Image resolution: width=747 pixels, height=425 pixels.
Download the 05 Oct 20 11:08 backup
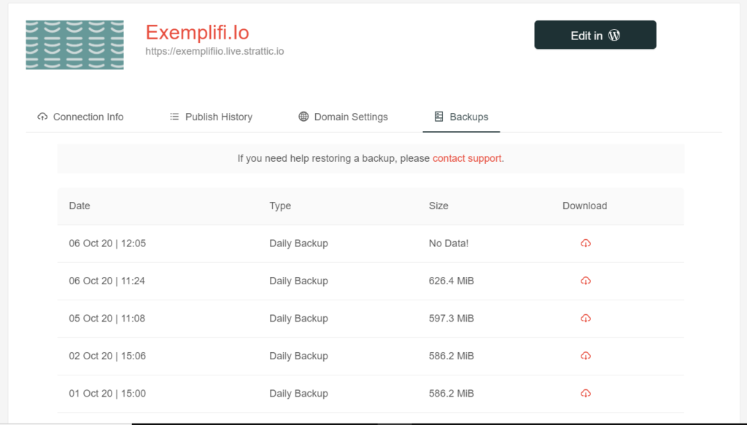click(x=586, y=319)
